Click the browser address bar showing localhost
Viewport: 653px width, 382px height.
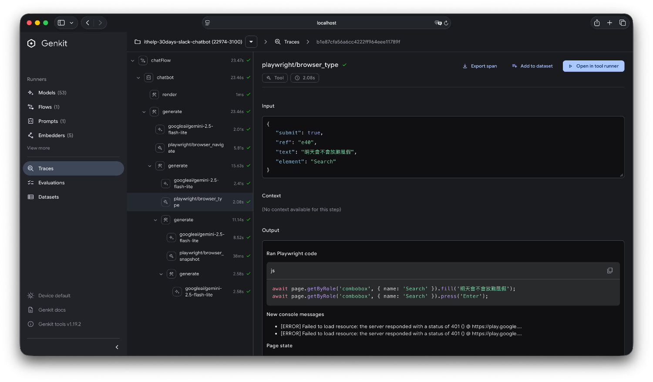[x=326, y=23]
